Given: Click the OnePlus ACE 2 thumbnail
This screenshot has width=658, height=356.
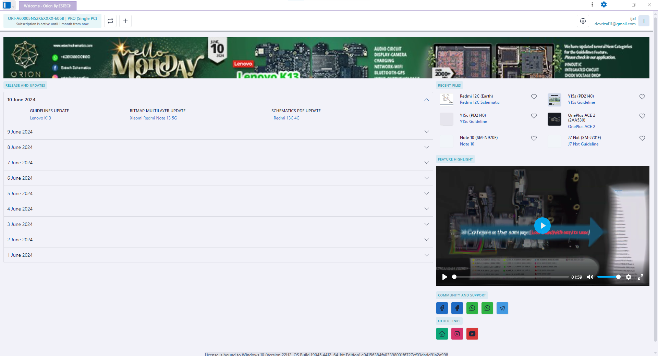Looking at the screenshot, I should (555, 119).
